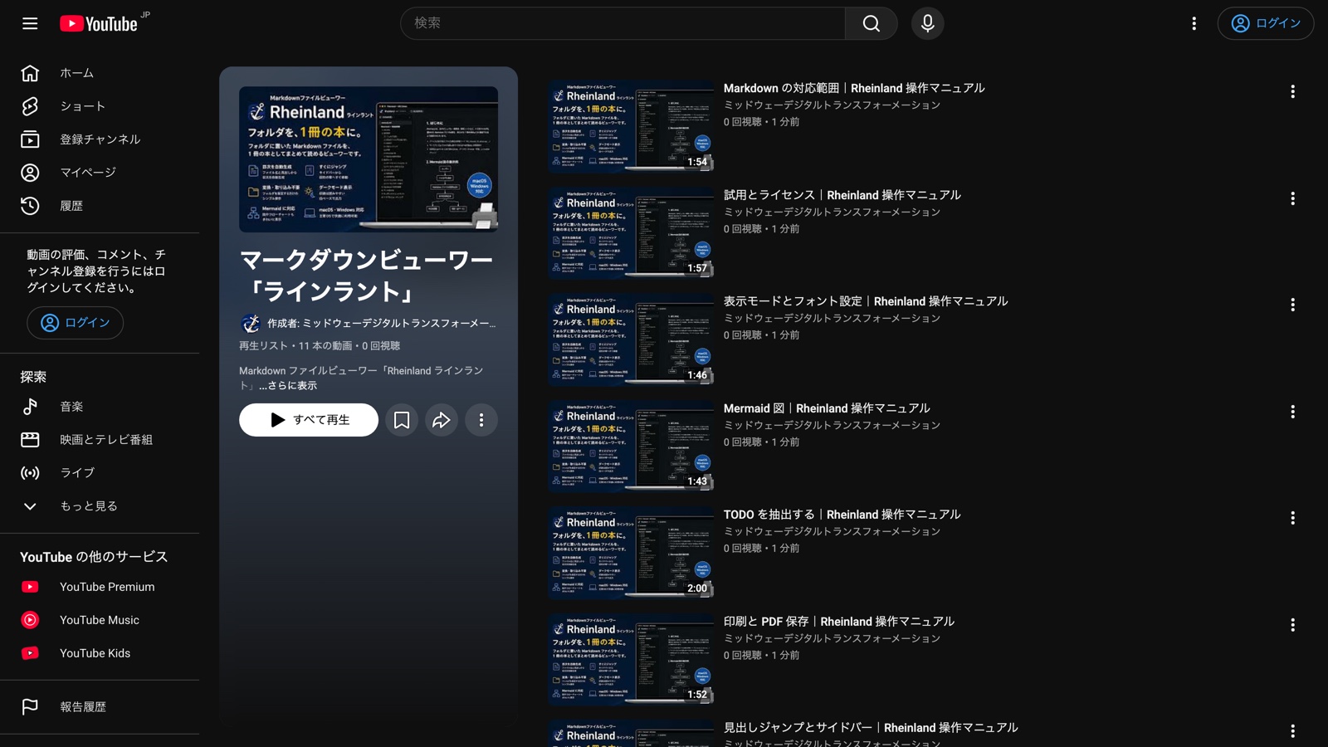Viewport: 1328px width, 747px height.
Task: Open 見出しジャンプとサイドバー video title
Action: point(871,728)
